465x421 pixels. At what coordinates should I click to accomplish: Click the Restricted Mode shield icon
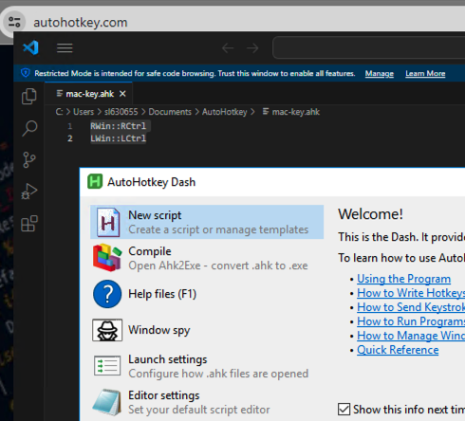pyautogui.click(x=26, y=73)
